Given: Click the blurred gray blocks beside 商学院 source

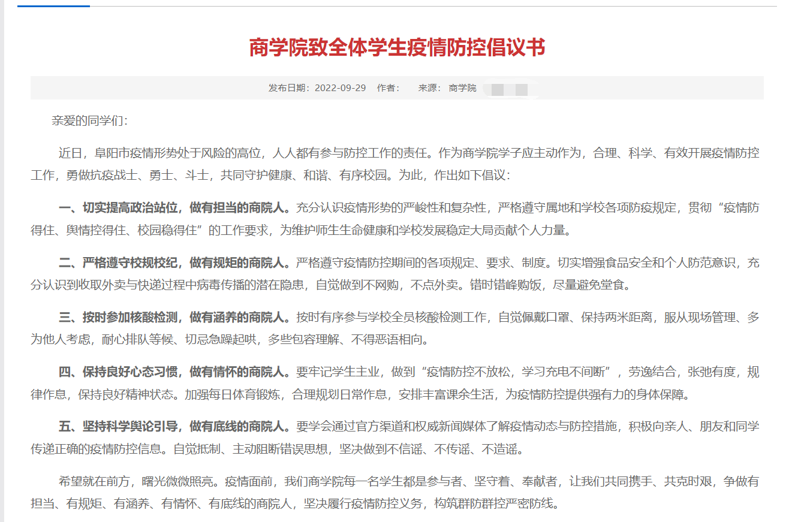Looking at the screenshot, I should click(x=509, y=89).
